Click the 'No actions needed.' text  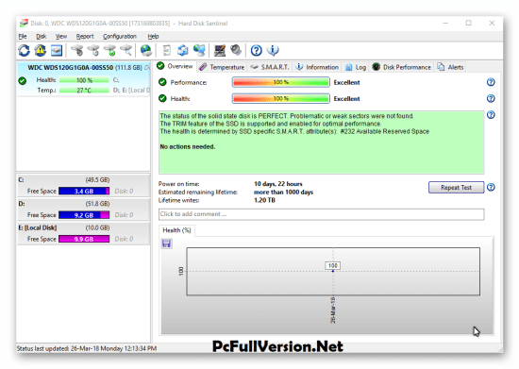point(188,146)
